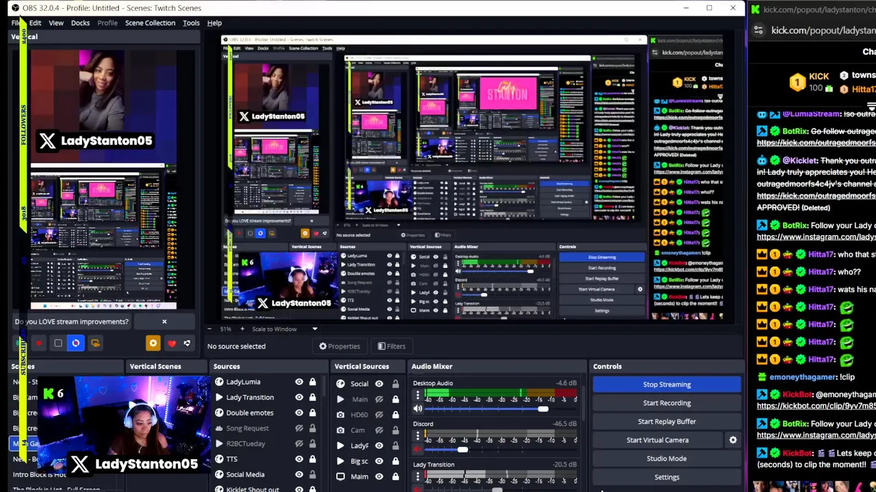Screen dimensions: 876x492
Task: Show the R2BCTueday source
Action: pos(299,443)
